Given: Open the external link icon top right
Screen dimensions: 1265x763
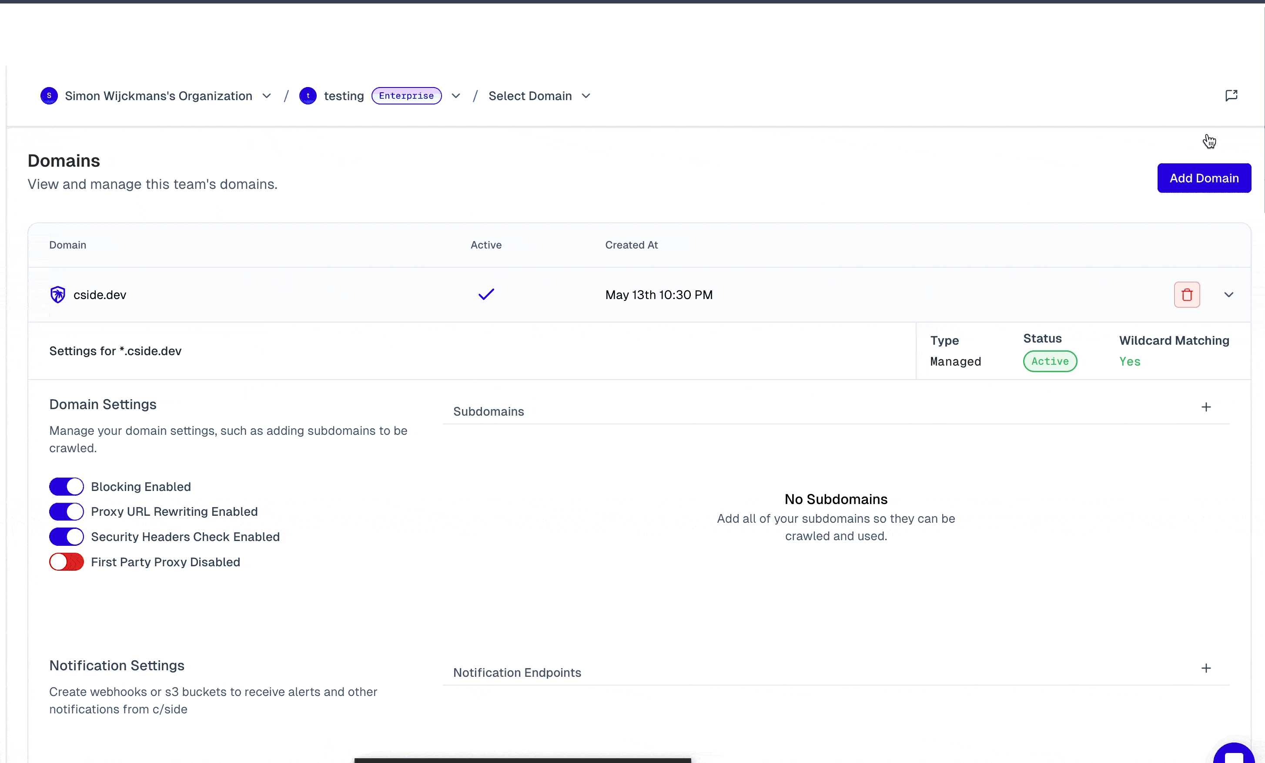Looking at the screenshot, I should 1231,96.
